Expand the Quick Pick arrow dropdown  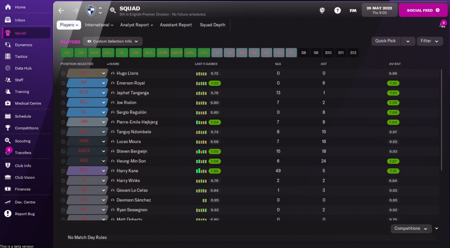pyautogui.click(x=408, y=41)
